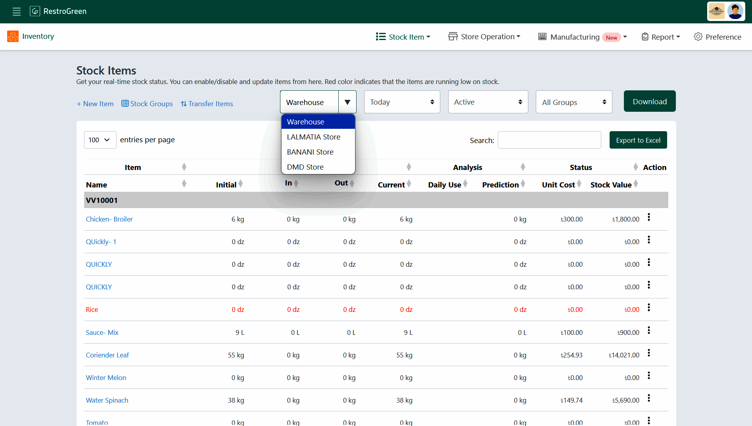Click the RestroGreen logo icon
This screenshot has height=426, width=752.
tap(35, 11)
